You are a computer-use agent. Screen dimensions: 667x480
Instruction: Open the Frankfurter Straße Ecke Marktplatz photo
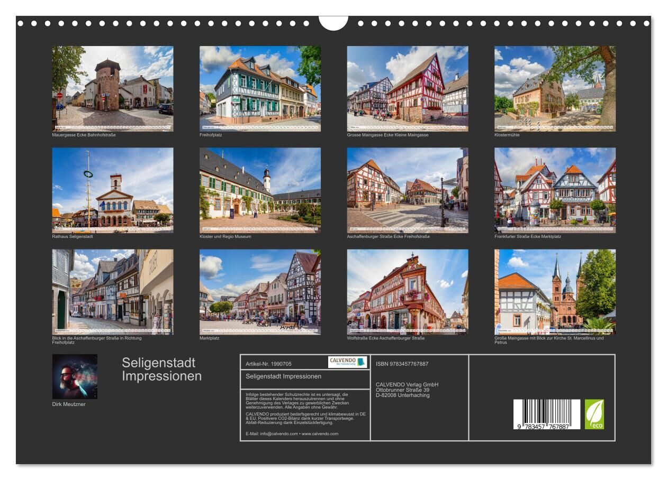point(555,190)
